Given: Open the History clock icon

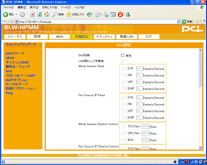Looking at the screenshot, I should tap(89, 14).
